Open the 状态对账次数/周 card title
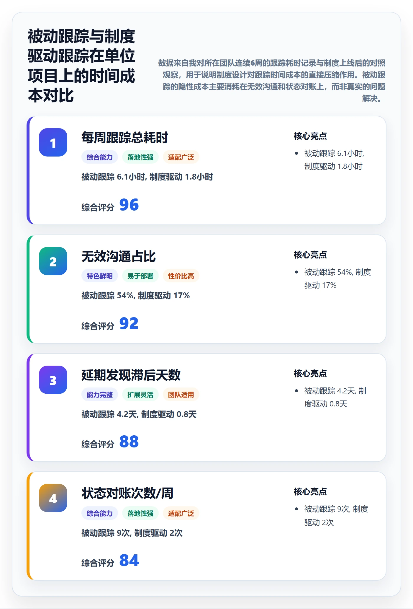Image resolution: width=413 pixels, height=609 pixels. click(127, 493)
